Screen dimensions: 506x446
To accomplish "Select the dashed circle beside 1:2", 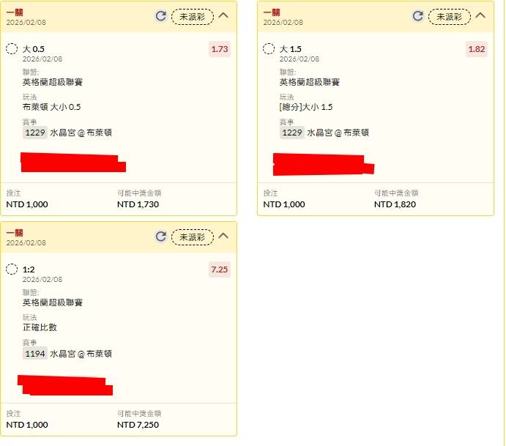I will (12, 269).
